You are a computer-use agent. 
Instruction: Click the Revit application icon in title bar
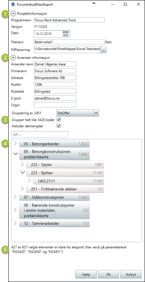[x=13, y=5]
